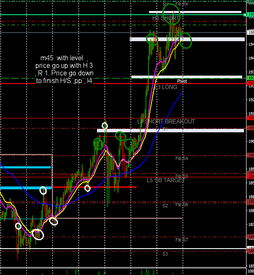Screen dimensions: 254x275
Task: Click the square handle on the green price line
Action: click(245, 15)
